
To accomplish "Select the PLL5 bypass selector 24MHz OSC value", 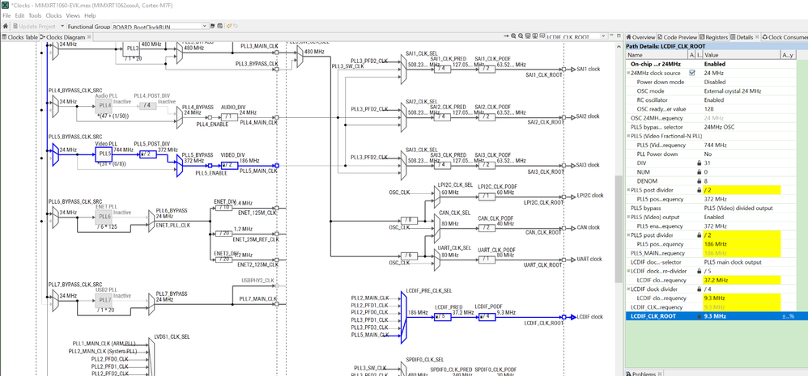I will 721,127.
